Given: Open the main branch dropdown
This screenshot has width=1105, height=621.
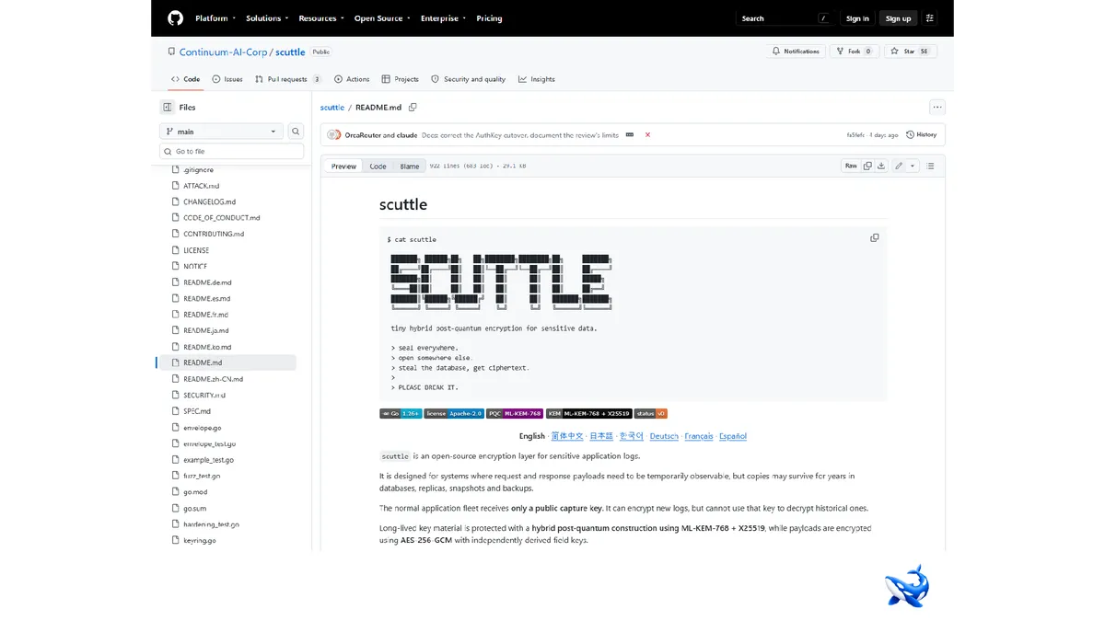Looking at the screenshot, I should pyautogui.click(x=222, y=132).
